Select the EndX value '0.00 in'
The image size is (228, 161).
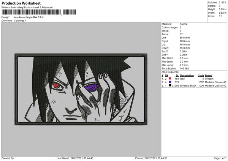(x=184, y=51)
